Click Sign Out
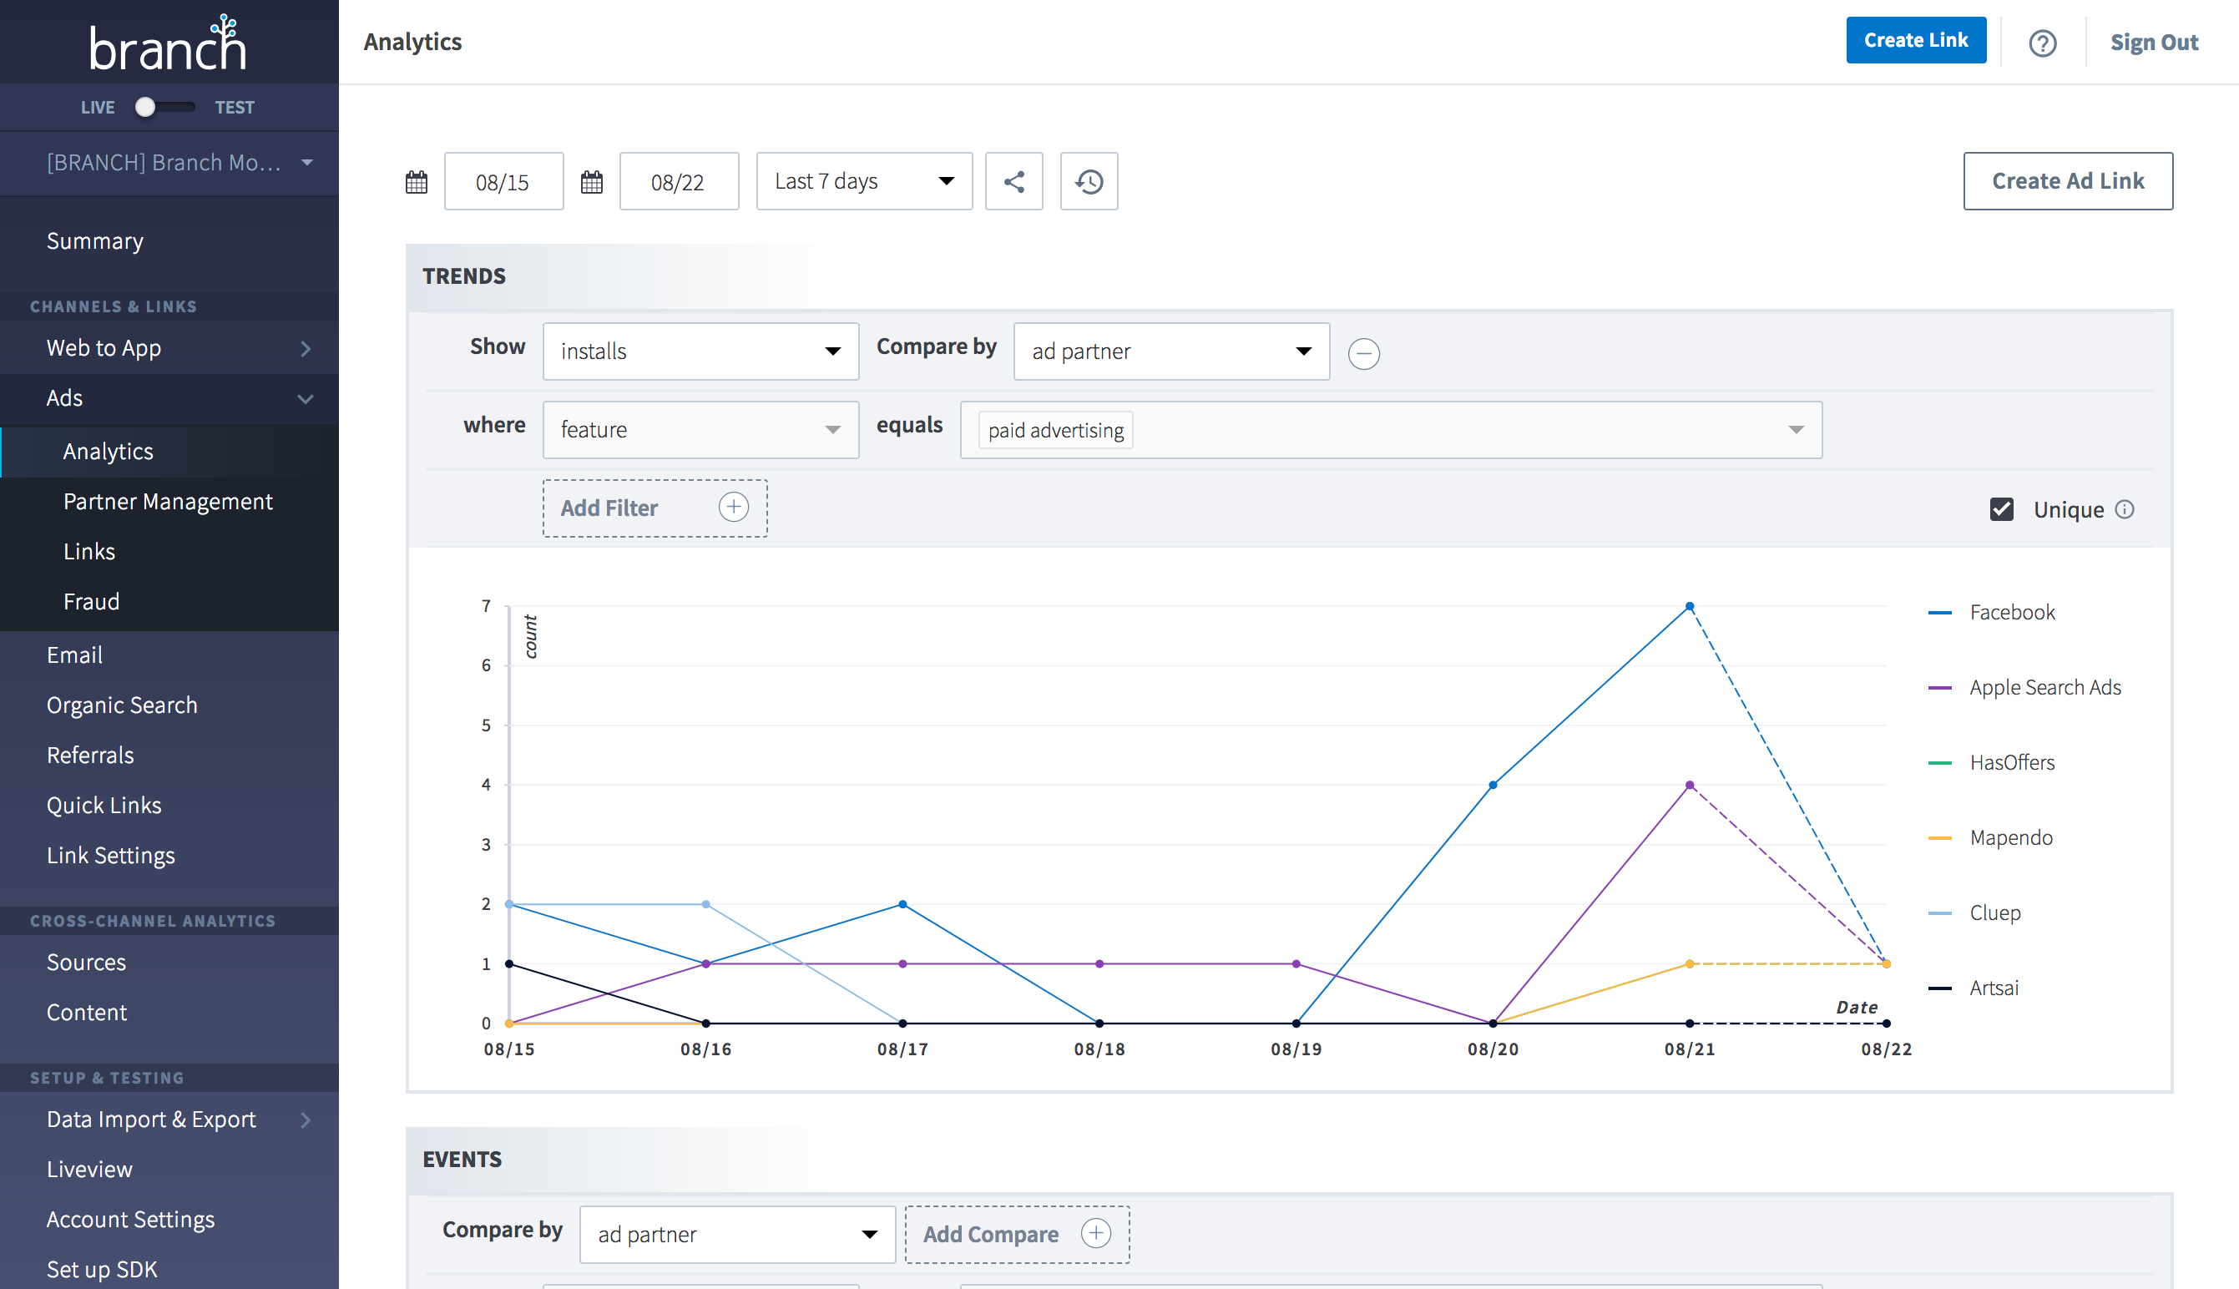Image resolution: width=2239 pixels, height=1289 pixels. point(2154,42)
